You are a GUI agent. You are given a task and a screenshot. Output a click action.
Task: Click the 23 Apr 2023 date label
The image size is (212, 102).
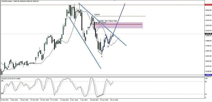[104, 100]
